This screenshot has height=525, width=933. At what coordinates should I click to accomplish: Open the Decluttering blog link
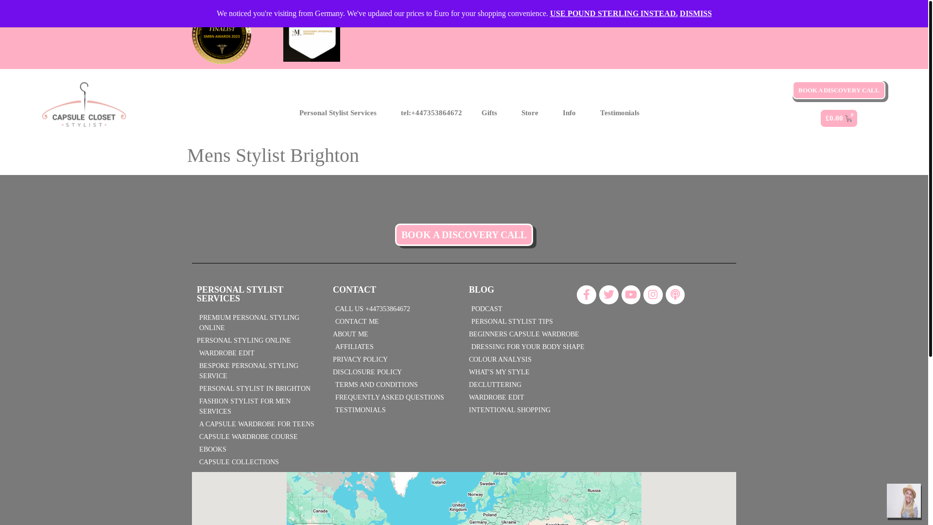coord(495,385)
